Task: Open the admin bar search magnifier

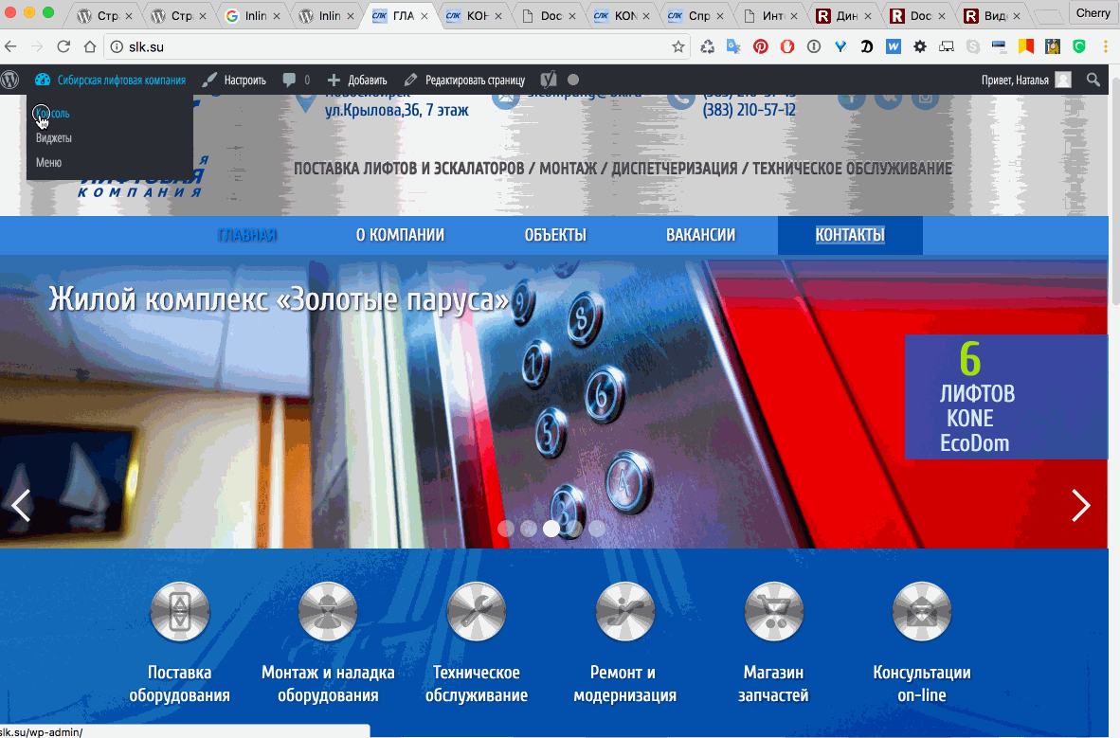Action: pos(1093,80)
